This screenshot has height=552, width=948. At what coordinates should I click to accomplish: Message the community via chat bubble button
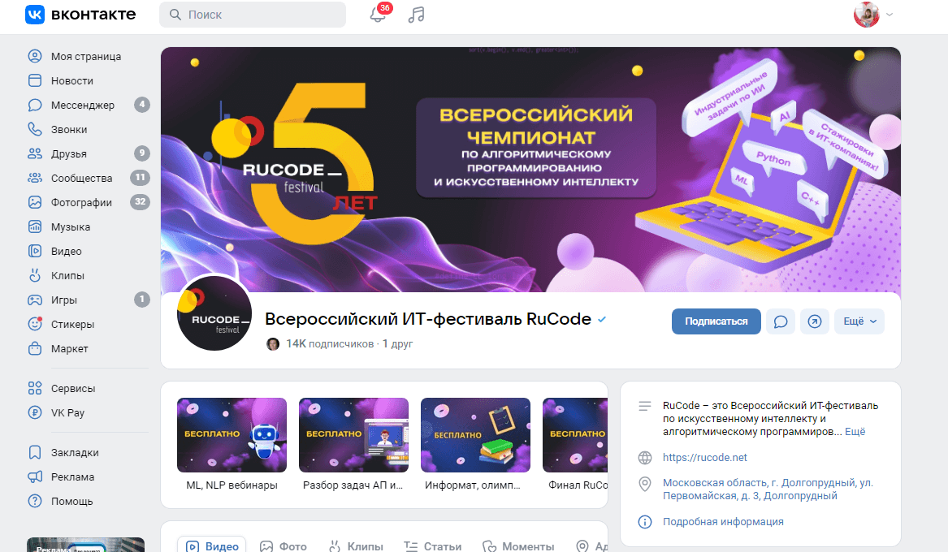[781, 321]
